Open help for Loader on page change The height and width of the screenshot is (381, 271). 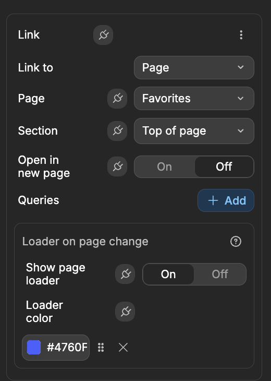(236, 241)
